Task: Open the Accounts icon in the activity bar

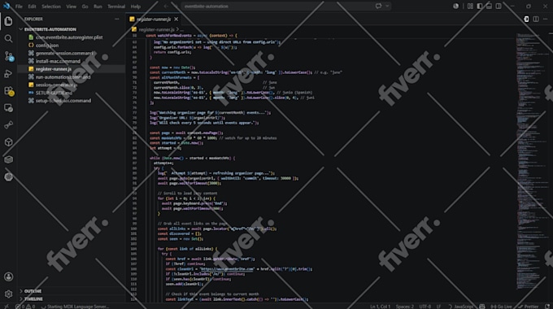Action: 8,277
